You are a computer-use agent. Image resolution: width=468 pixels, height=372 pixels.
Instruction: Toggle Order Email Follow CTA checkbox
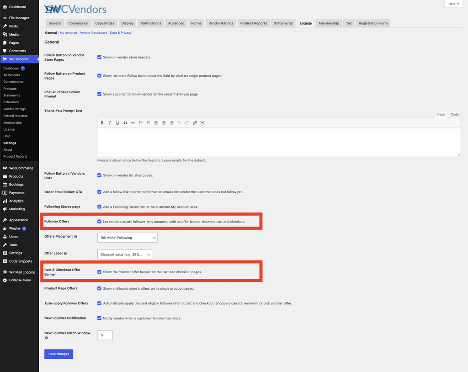[99, 192]
